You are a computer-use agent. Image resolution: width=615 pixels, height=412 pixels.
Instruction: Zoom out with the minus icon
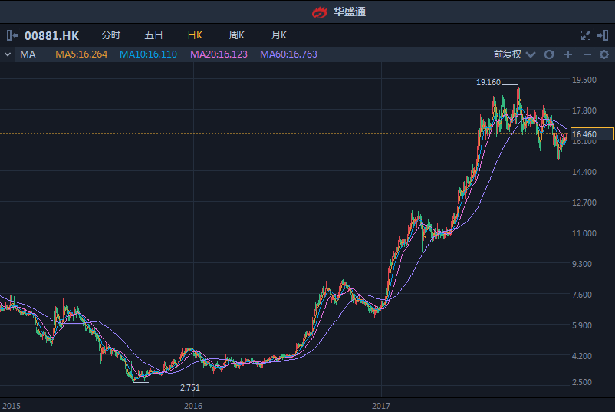(x=587, y=54)
